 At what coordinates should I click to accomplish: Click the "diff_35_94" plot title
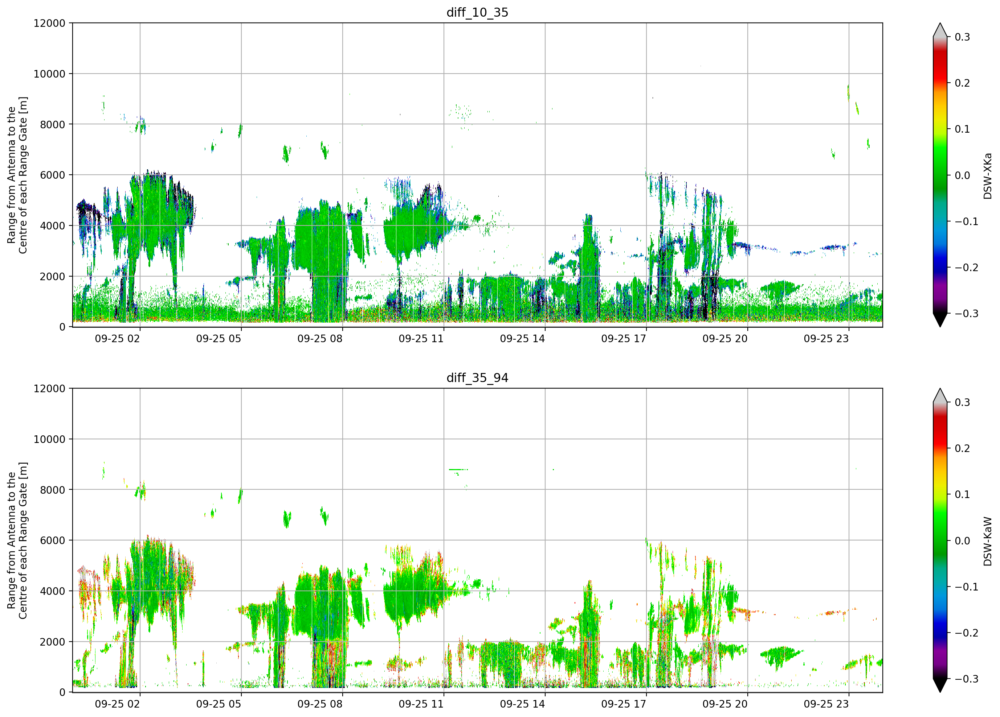(x=478, y=378)
